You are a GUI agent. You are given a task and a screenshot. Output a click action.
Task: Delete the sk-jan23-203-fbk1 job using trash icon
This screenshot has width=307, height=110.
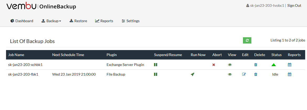pyautogui.click(x=256, y=74)
